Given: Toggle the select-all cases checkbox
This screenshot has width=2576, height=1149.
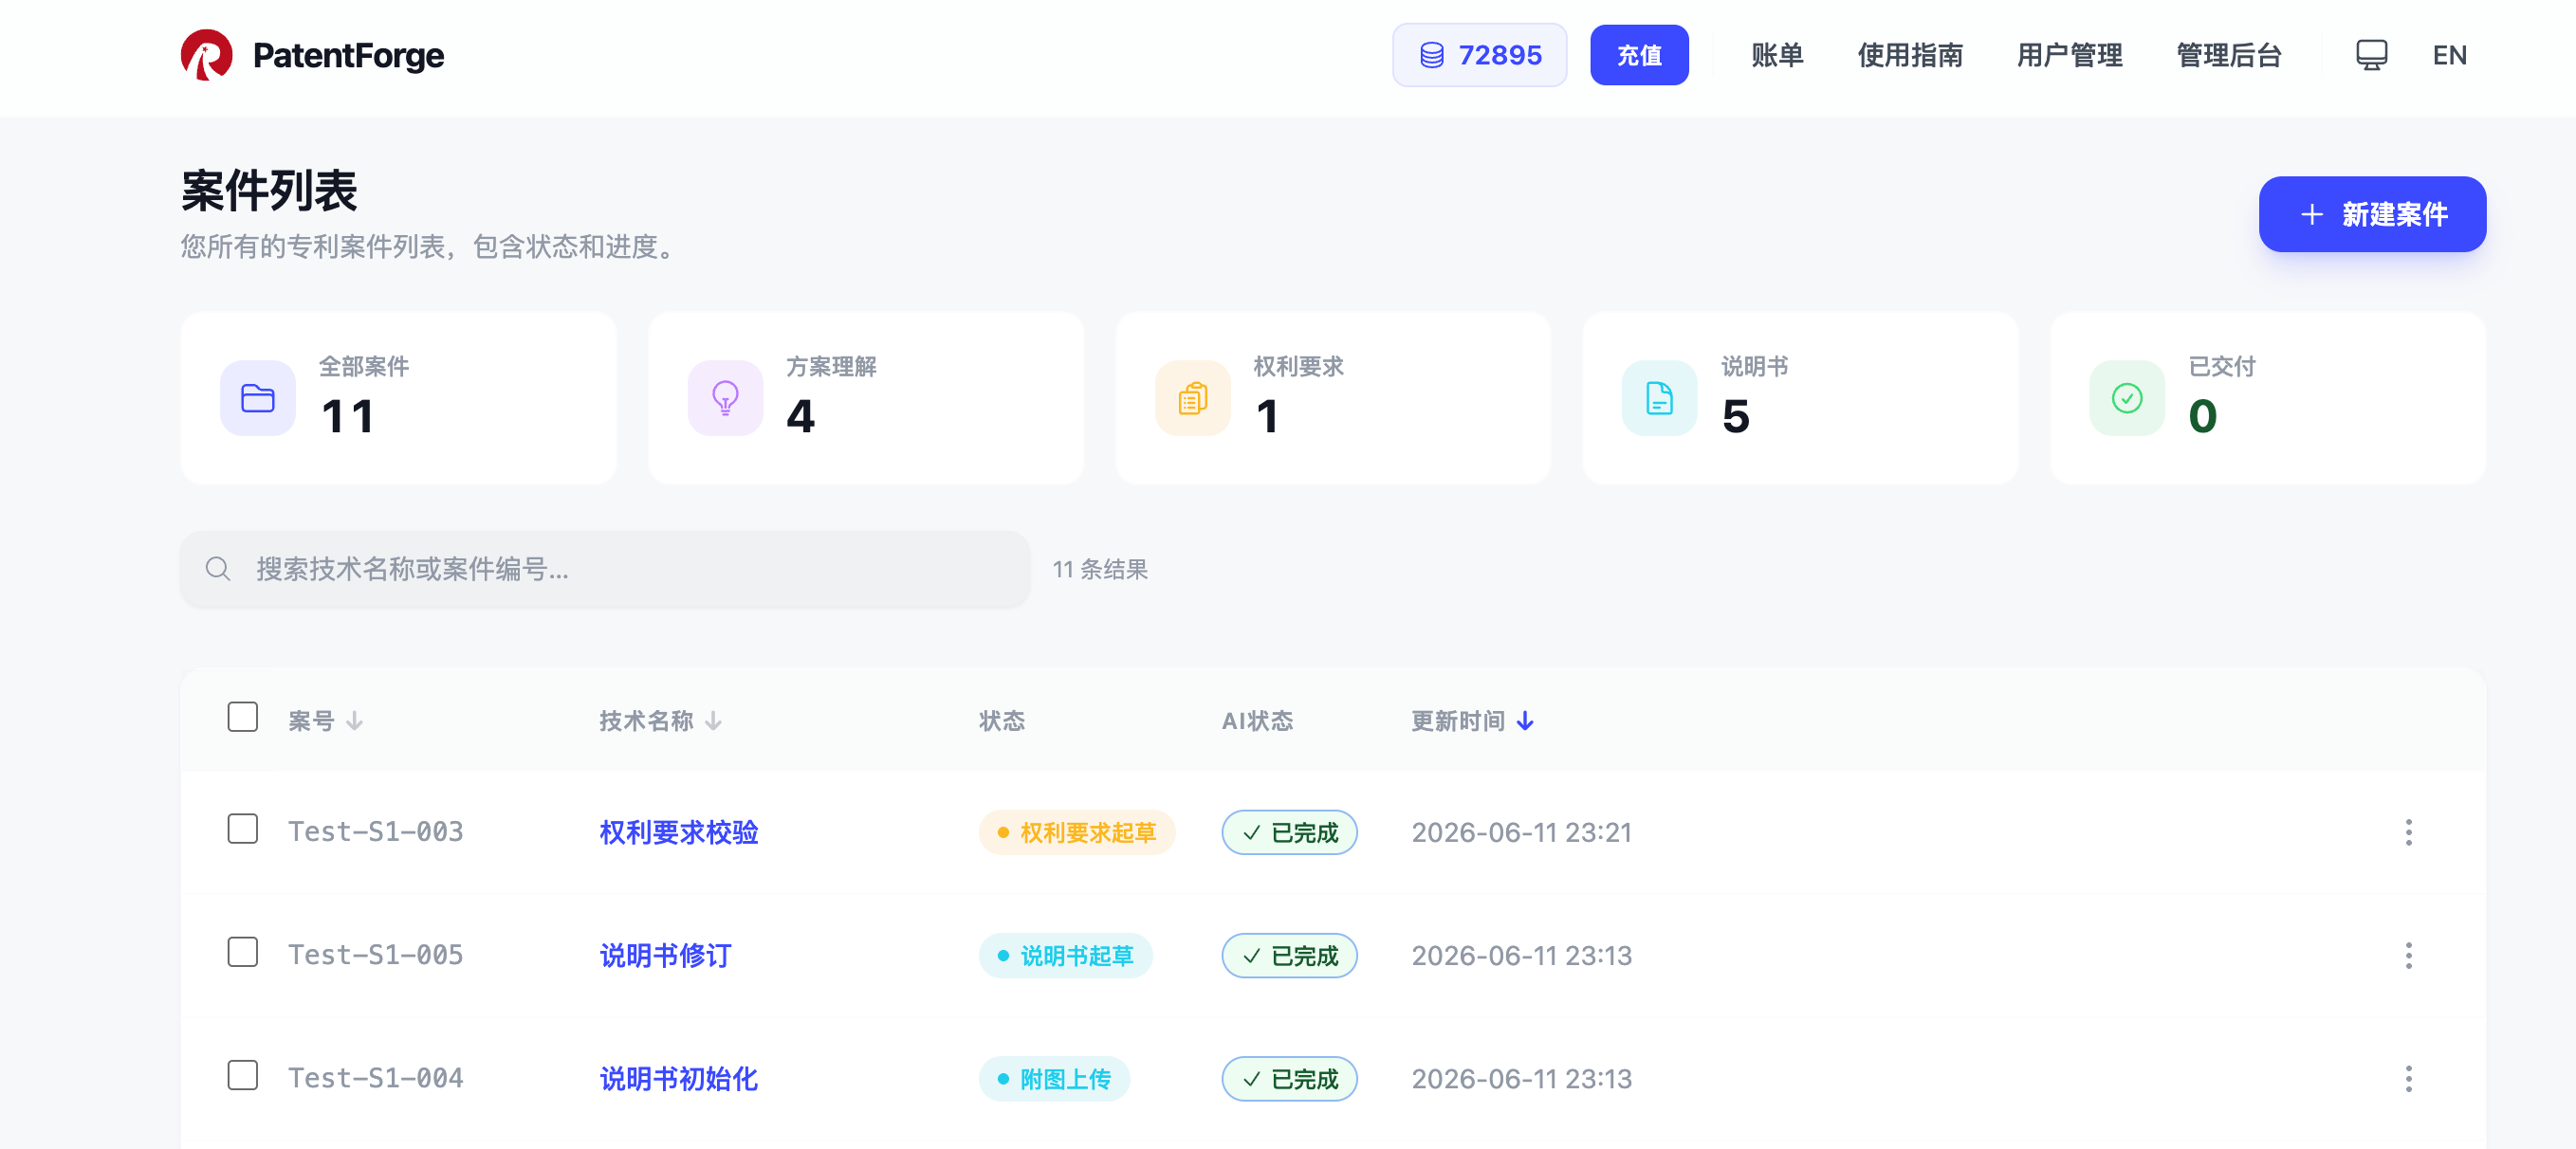Looking at the screenshot, I should (x=243, y=718).
